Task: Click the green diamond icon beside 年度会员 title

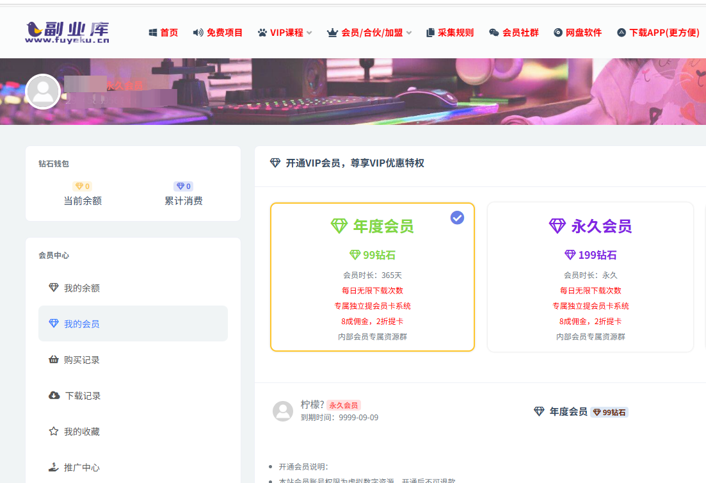Action: pyautogui.click(x=339, y=225)
